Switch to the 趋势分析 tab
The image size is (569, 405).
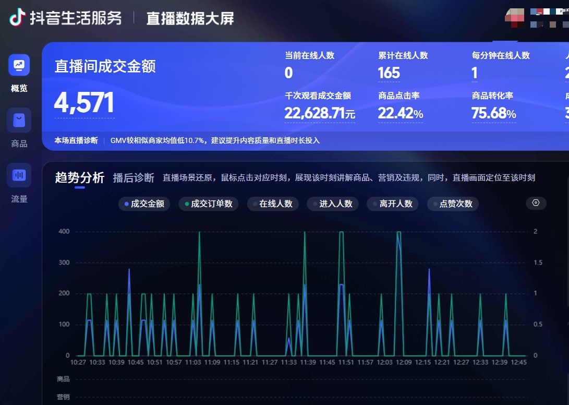click(79, 177)
